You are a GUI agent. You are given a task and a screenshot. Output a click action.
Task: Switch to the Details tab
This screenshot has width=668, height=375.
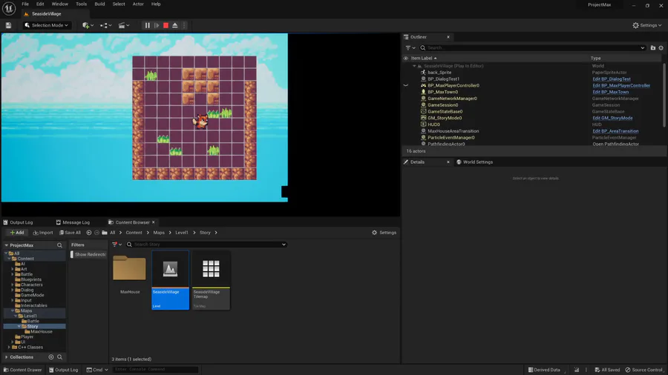(x=417, y=162)
